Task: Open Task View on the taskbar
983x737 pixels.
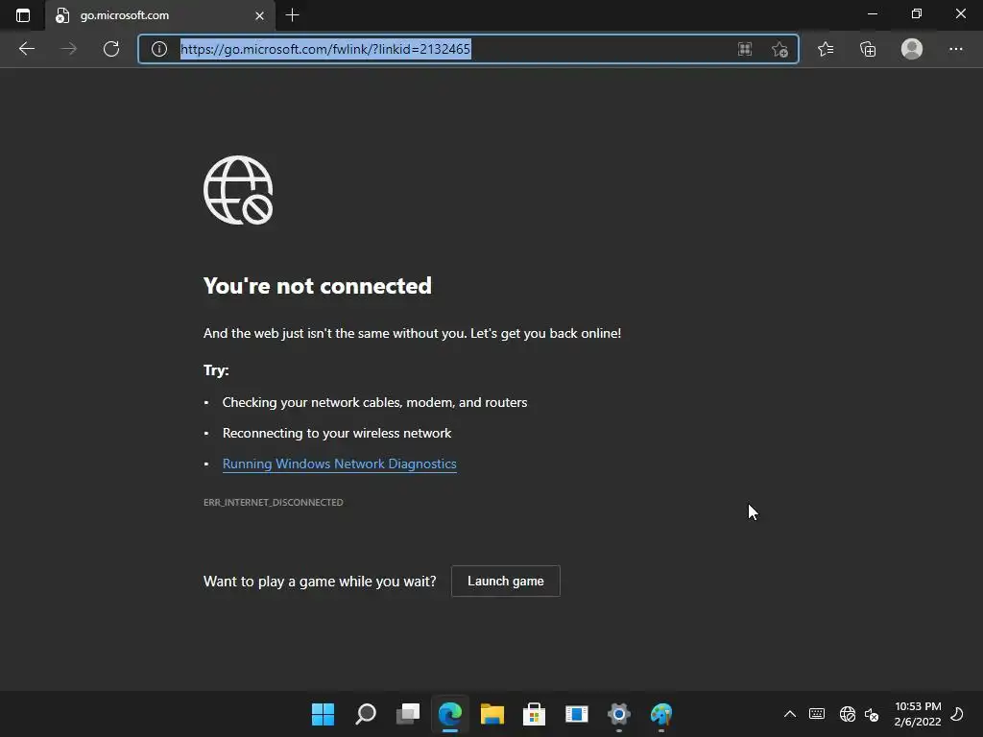Action: pyautogui.click(x=408, y=714)
